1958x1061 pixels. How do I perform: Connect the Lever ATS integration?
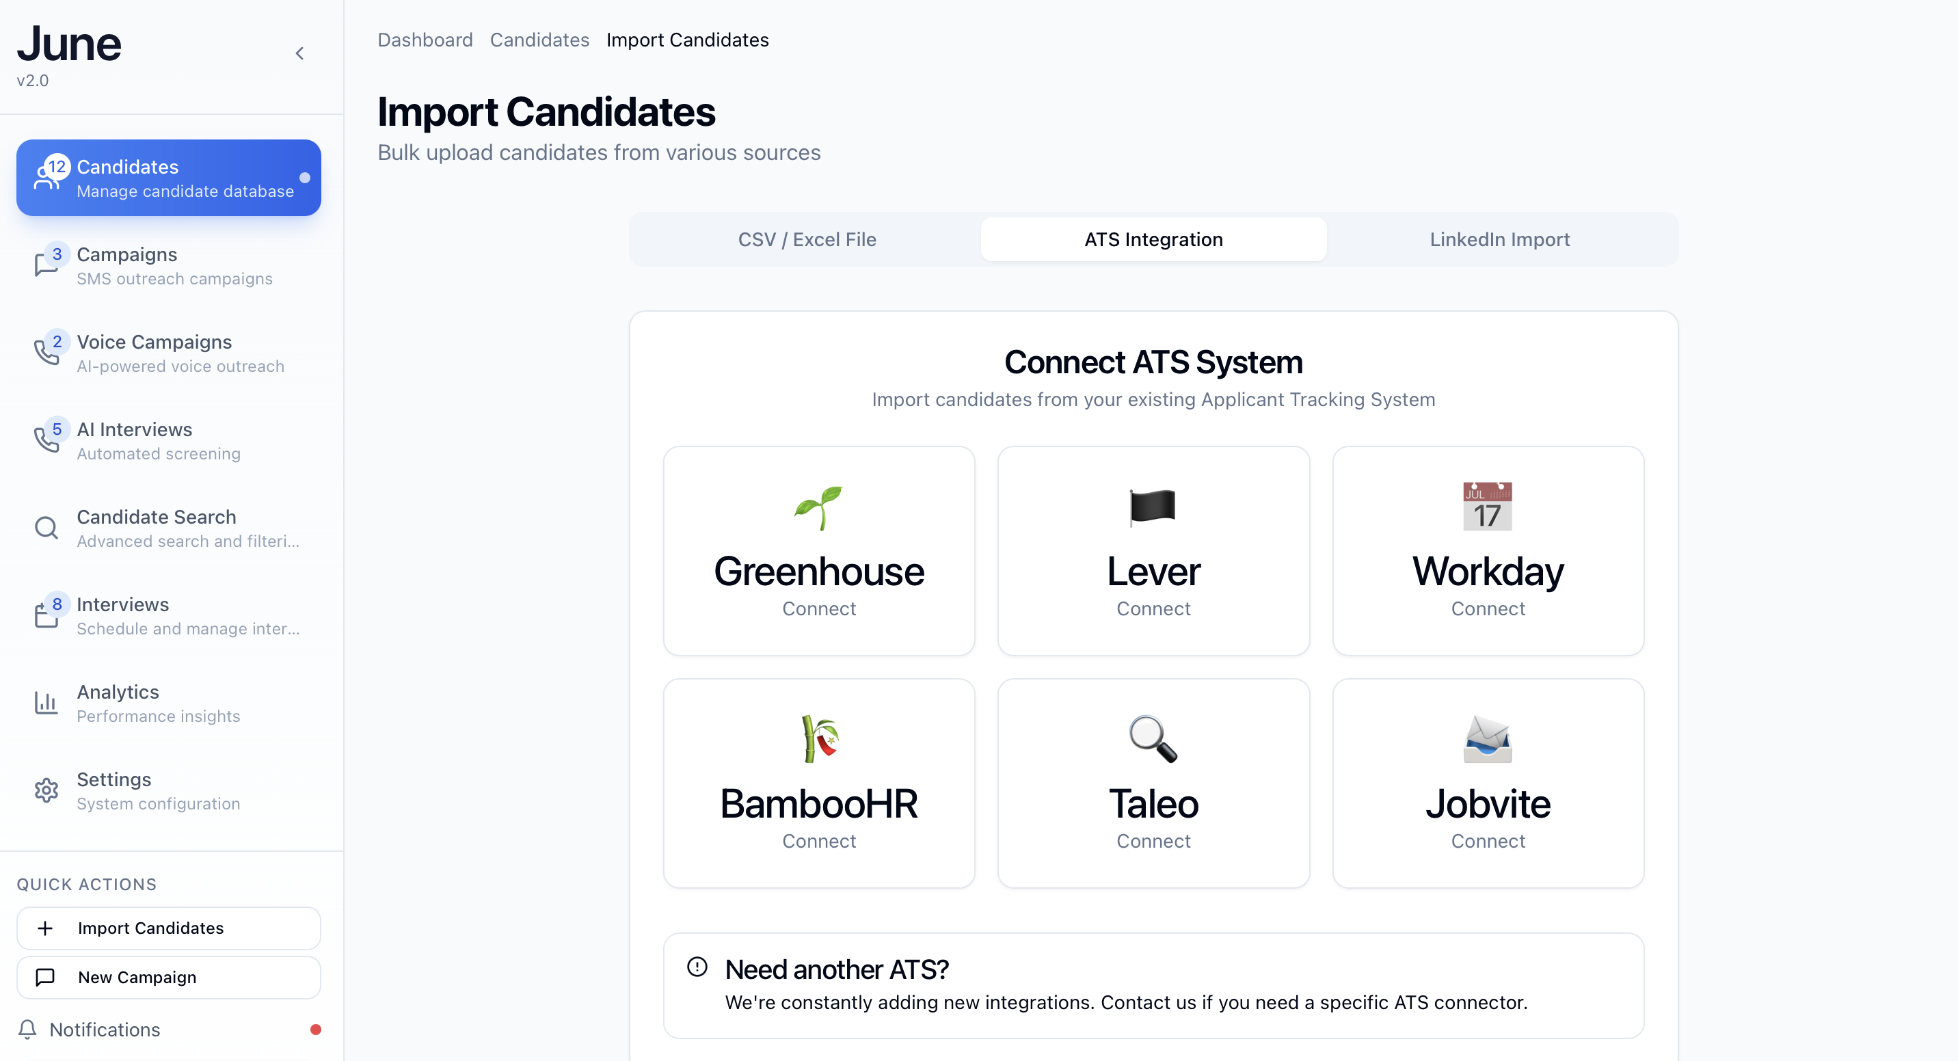1153,552
